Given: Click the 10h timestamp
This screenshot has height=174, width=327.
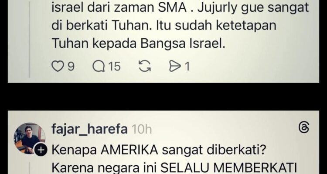Looking at the screenshot, I should [142, 130].
